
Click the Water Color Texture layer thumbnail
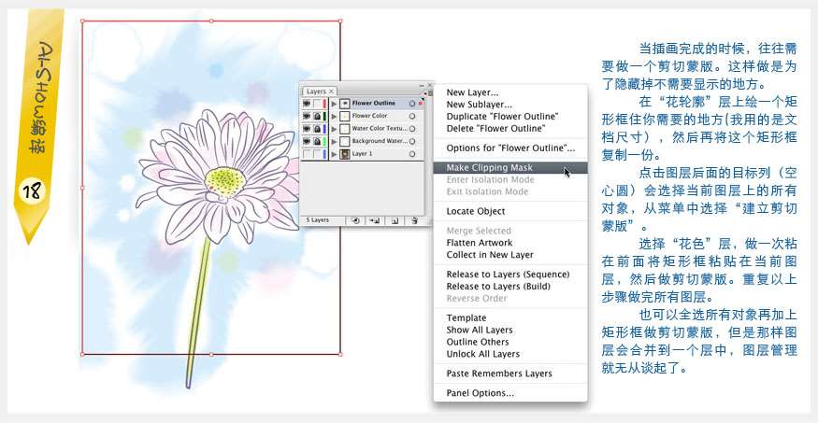tap(345, 129)
